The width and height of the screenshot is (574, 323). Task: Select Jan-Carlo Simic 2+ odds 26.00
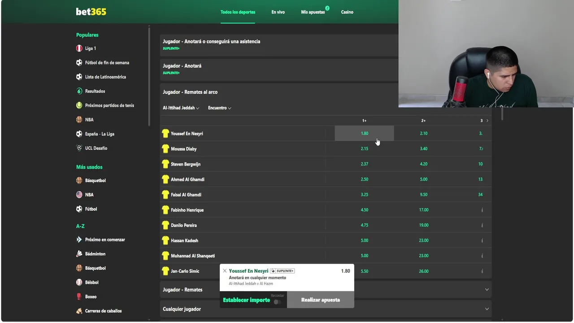tap(424, 271)
